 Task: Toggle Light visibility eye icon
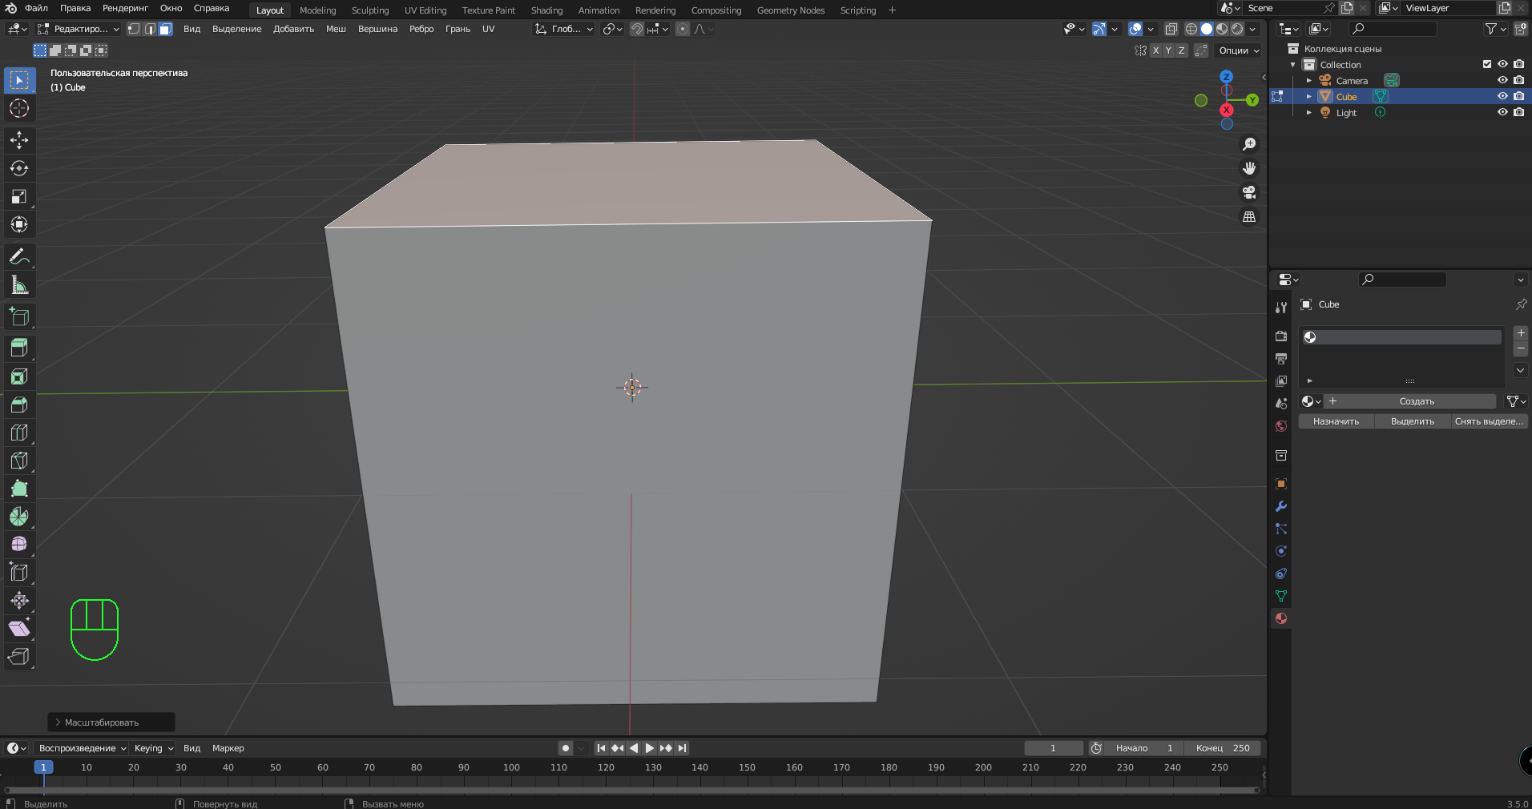[x=1502, y=112]
